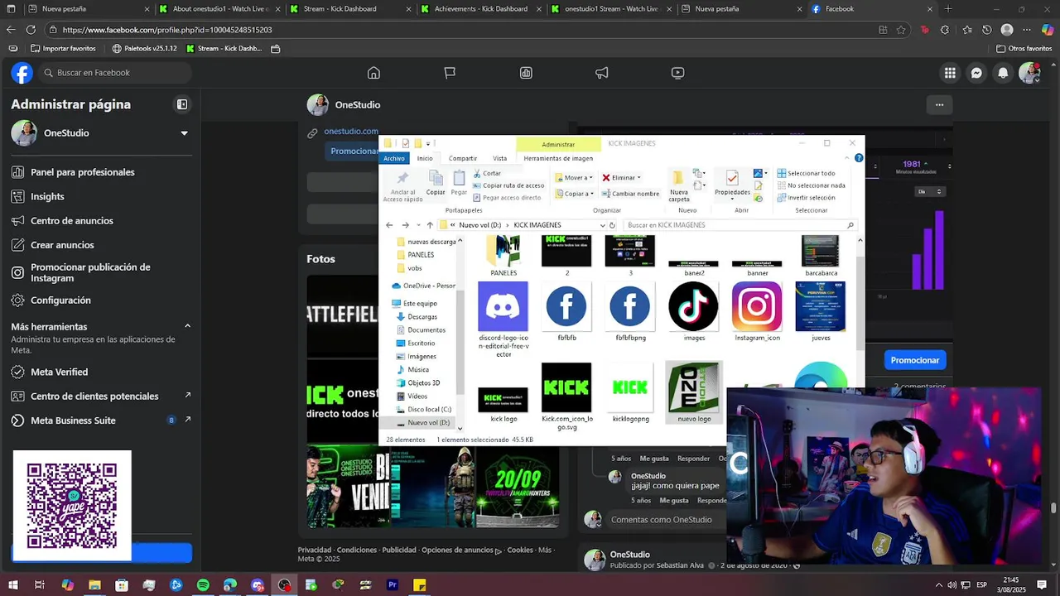Click Explorer help question mark icon
The image size is (1060, 596).
tap(859, 158)
